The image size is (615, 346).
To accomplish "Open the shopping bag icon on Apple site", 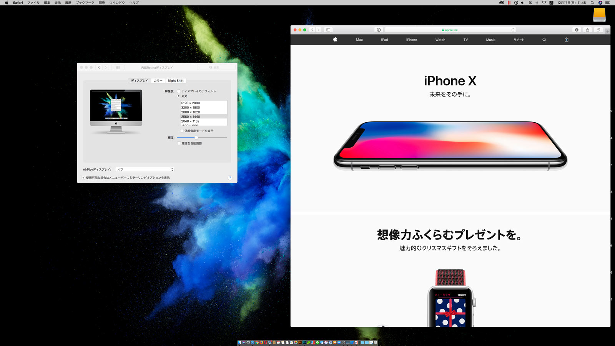I will [566, 40].
